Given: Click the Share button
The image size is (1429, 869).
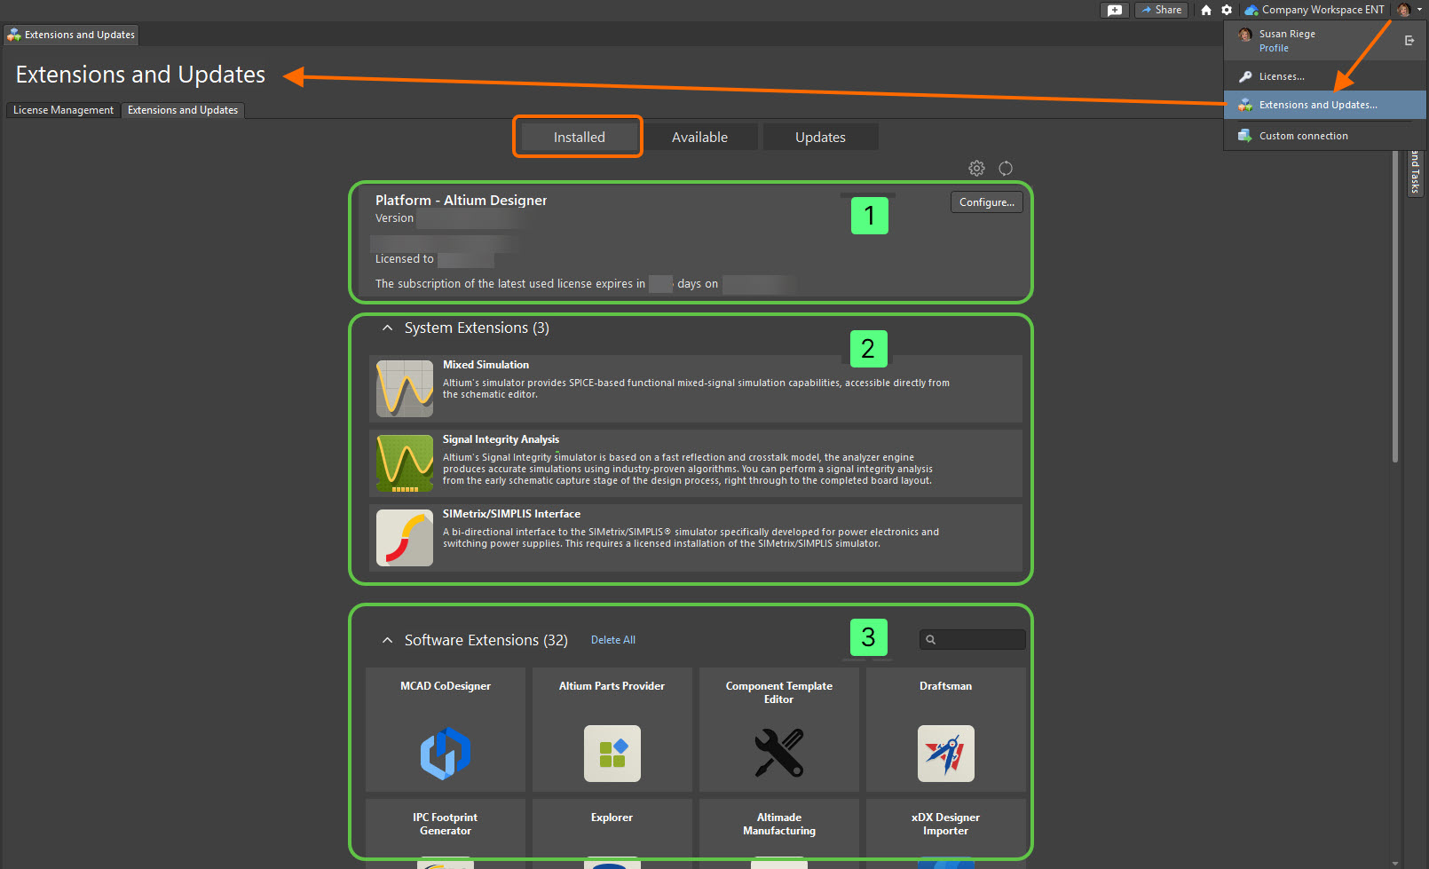Looking at the screenshot, I should (1161, 10).
